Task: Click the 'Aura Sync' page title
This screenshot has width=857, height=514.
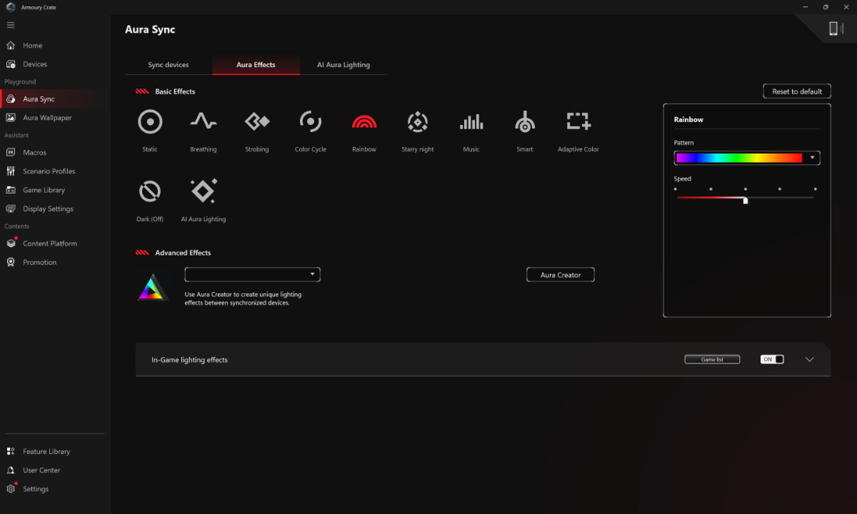Action: (150, 29)
